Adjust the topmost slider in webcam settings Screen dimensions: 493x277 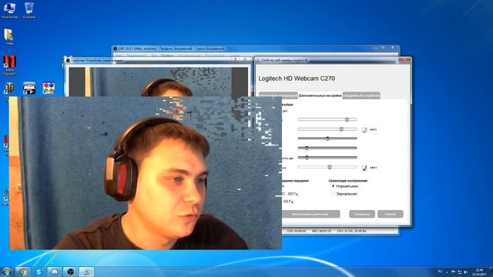[x=327, y=119]
